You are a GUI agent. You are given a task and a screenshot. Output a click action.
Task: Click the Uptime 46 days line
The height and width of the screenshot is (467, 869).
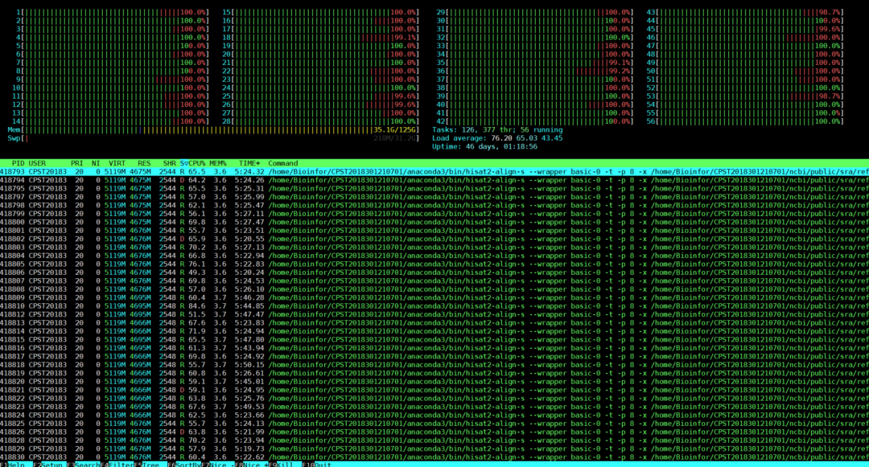click(484, 146)
